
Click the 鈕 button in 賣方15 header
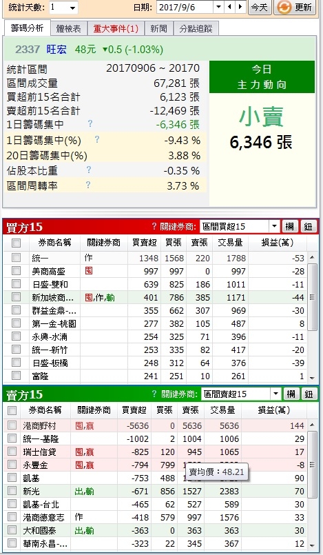309,394
